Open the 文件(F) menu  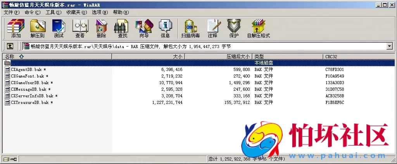tap(12, 12)
